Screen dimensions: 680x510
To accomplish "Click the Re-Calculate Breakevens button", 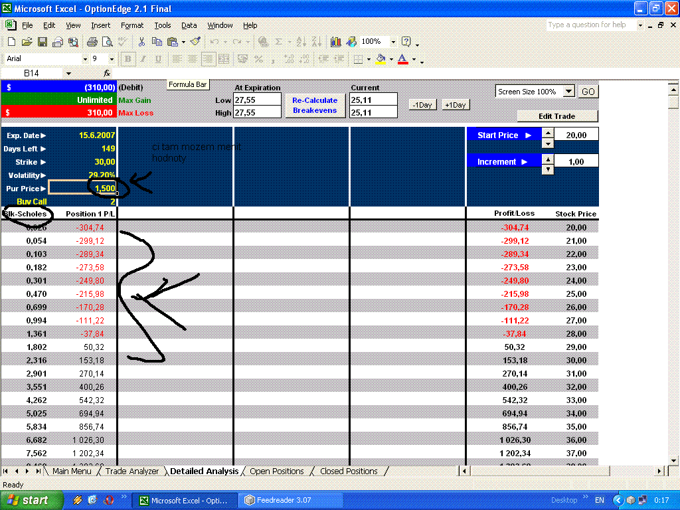I will click(x=315, y=106).
